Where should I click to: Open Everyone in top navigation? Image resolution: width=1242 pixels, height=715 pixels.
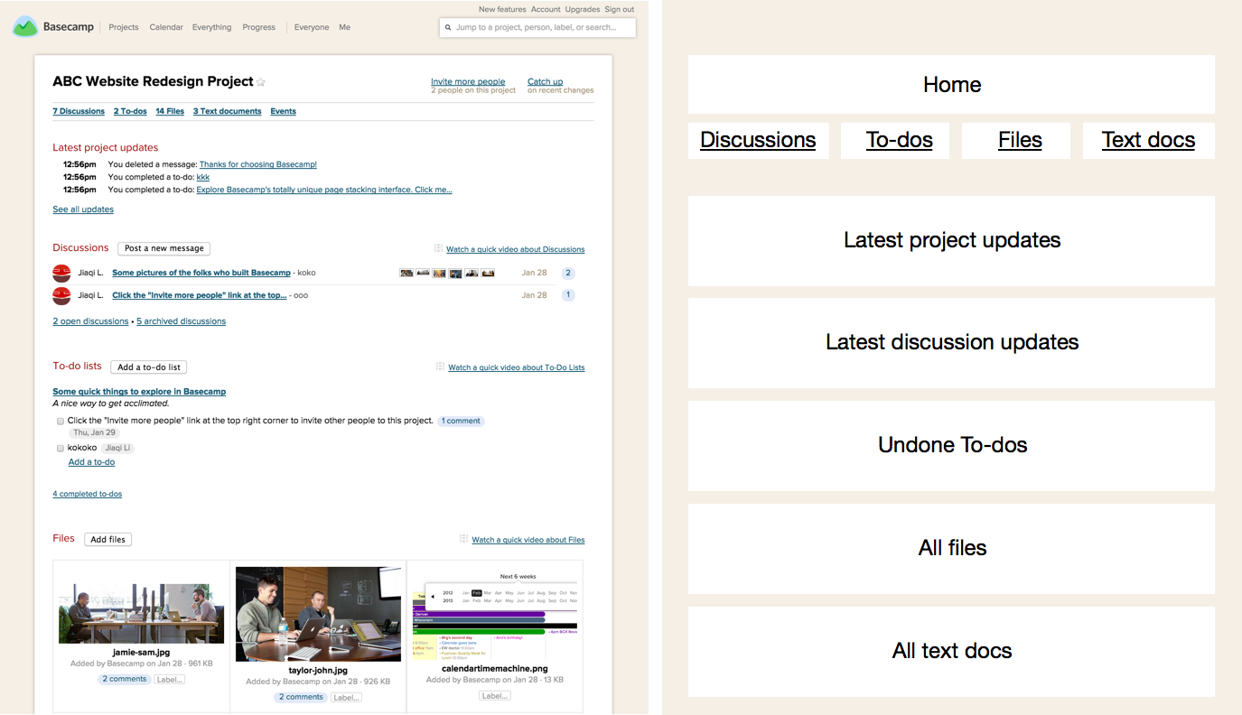[312, 27]
